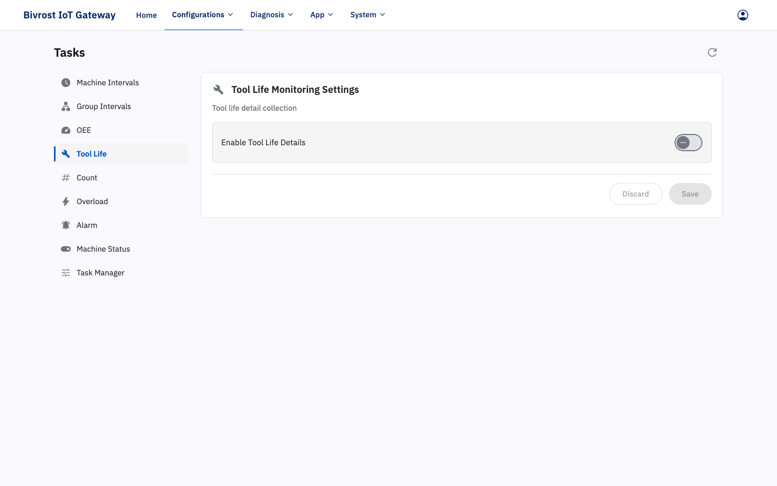
Task: Click the Machine Intervals clock icon
Action: [x=66, y=83]
